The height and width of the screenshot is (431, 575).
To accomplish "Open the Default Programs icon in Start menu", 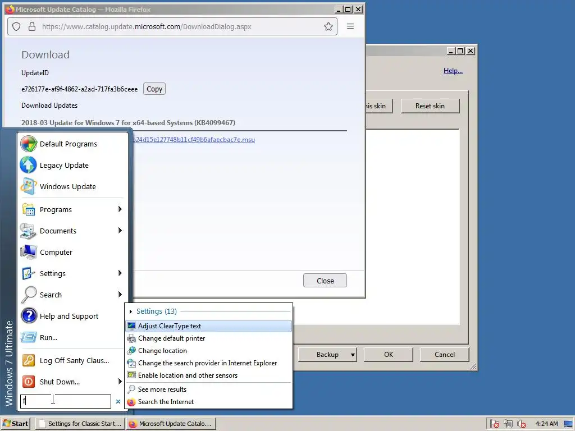I will click(28, 144).
